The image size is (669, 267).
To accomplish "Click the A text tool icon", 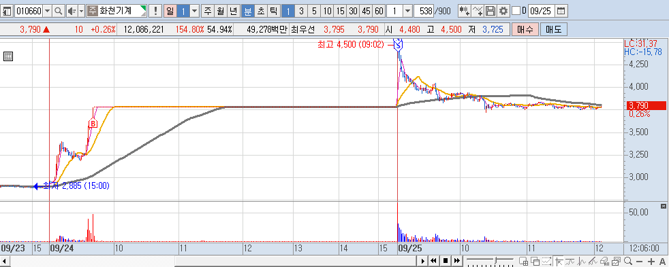I will (662, 261).
